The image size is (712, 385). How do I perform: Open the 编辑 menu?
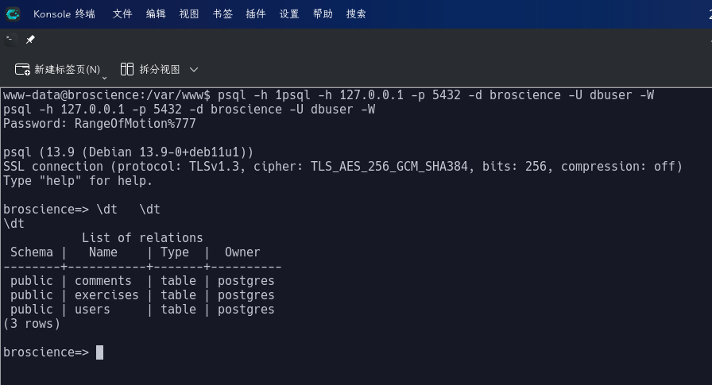click(156, 14)
